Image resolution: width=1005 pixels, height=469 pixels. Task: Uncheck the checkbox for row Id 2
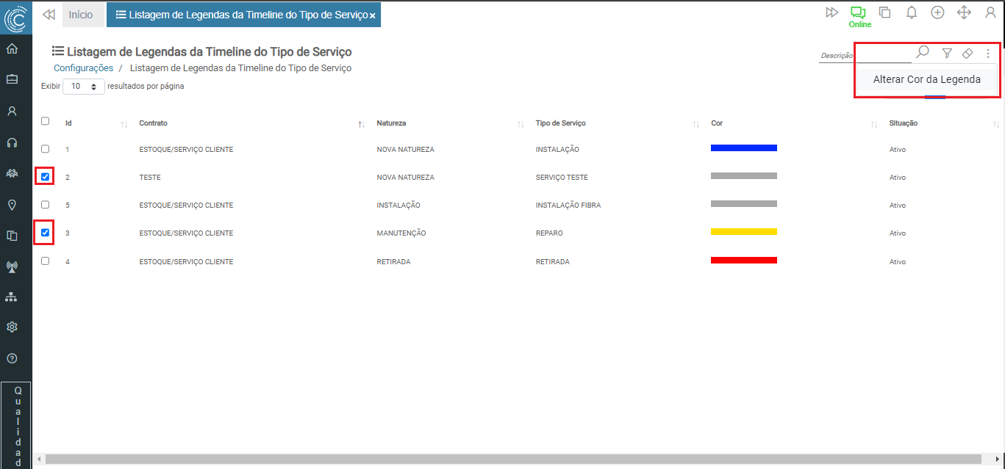[x=46, y=177]
